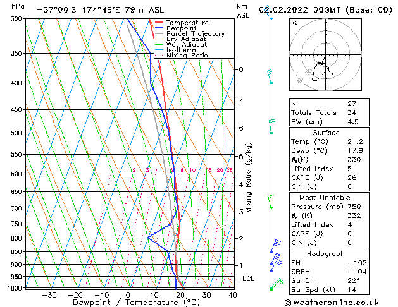Viewport: 398px width, 307px height.
Task: Click the weatheronline.co.uk copyright text
Action: [x=332, y=303]
